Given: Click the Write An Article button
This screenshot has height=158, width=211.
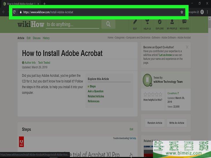Looking at the screenshot, I should 177,123.
